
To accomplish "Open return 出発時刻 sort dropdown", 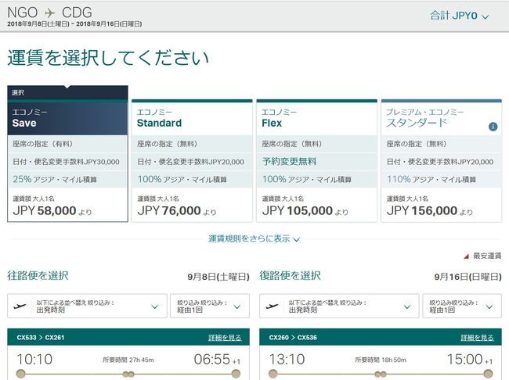I will pos(339,306).
